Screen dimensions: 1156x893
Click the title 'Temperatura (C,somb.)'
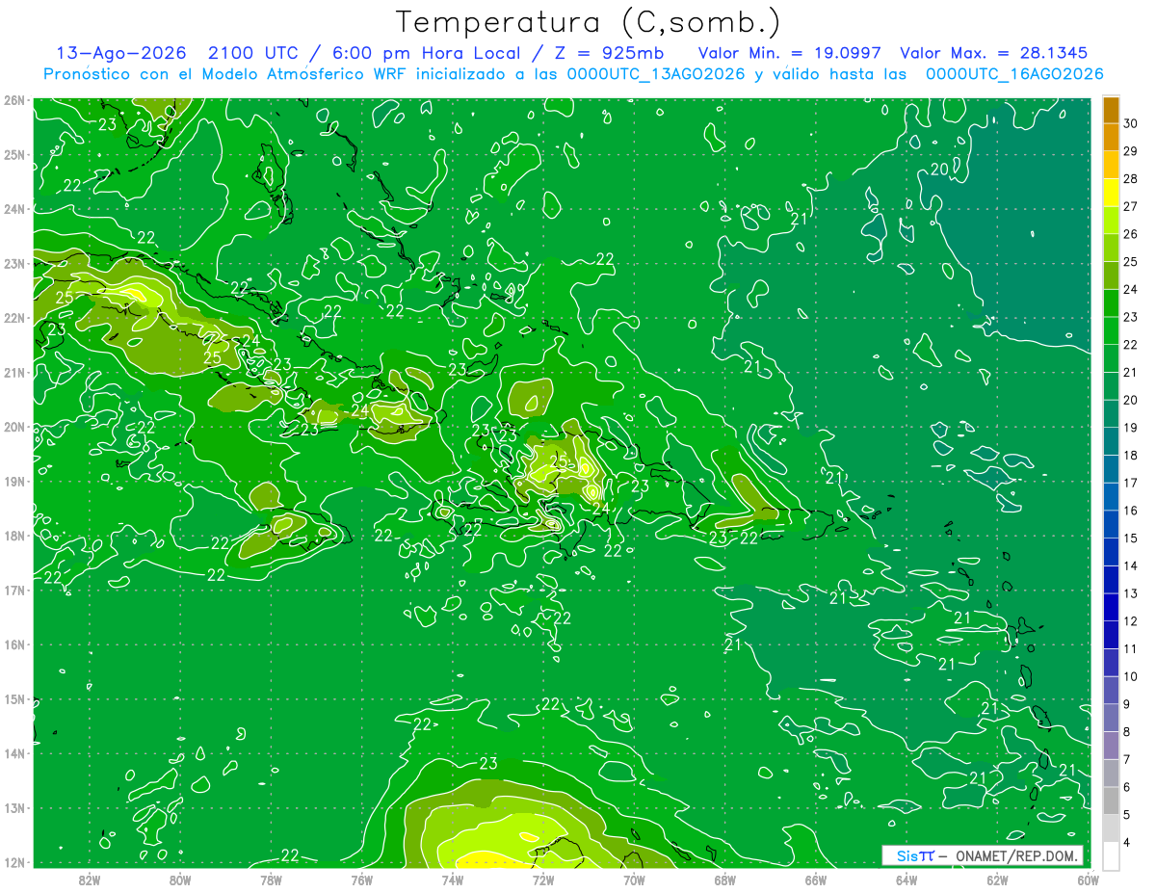click(589, 22)
